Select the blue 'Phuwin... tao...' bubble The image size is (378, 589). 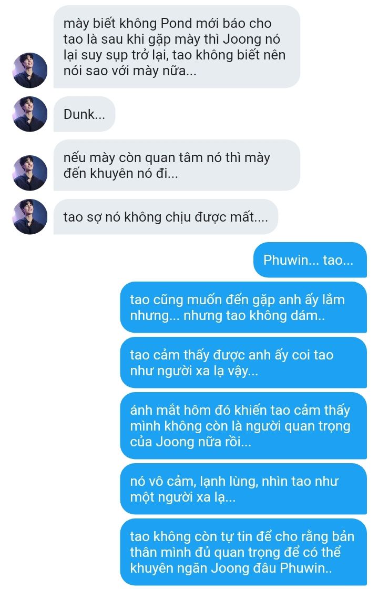pyautogui.click(x=310, y=260)
